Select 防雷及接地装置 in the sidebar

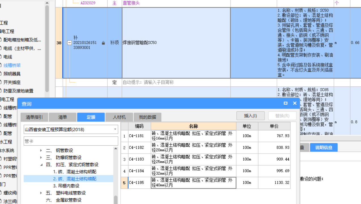tap(18, 91)
